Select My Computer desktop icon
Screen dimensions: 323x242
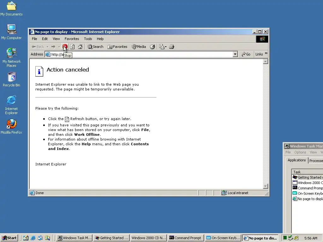[11, 32]
